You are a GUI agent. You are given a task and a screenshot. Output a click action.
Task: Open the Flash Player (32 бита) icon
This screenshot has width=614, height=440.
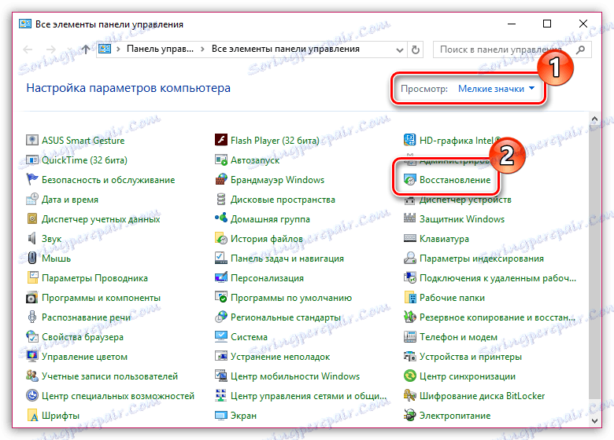click(x=221, y=140)
